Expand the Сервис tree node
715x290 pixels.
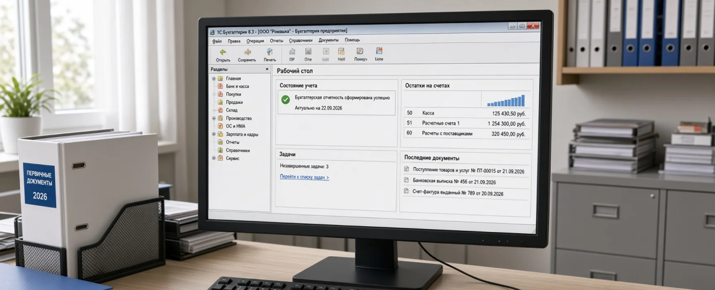click(x=214, y=158)
